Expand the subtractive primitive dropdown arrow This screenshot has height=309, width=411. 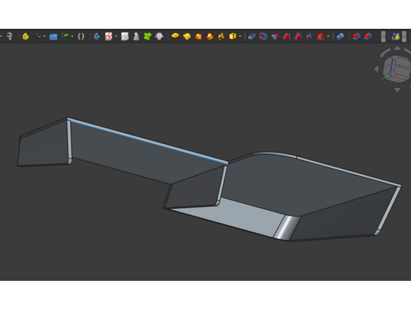click(328, 37)
